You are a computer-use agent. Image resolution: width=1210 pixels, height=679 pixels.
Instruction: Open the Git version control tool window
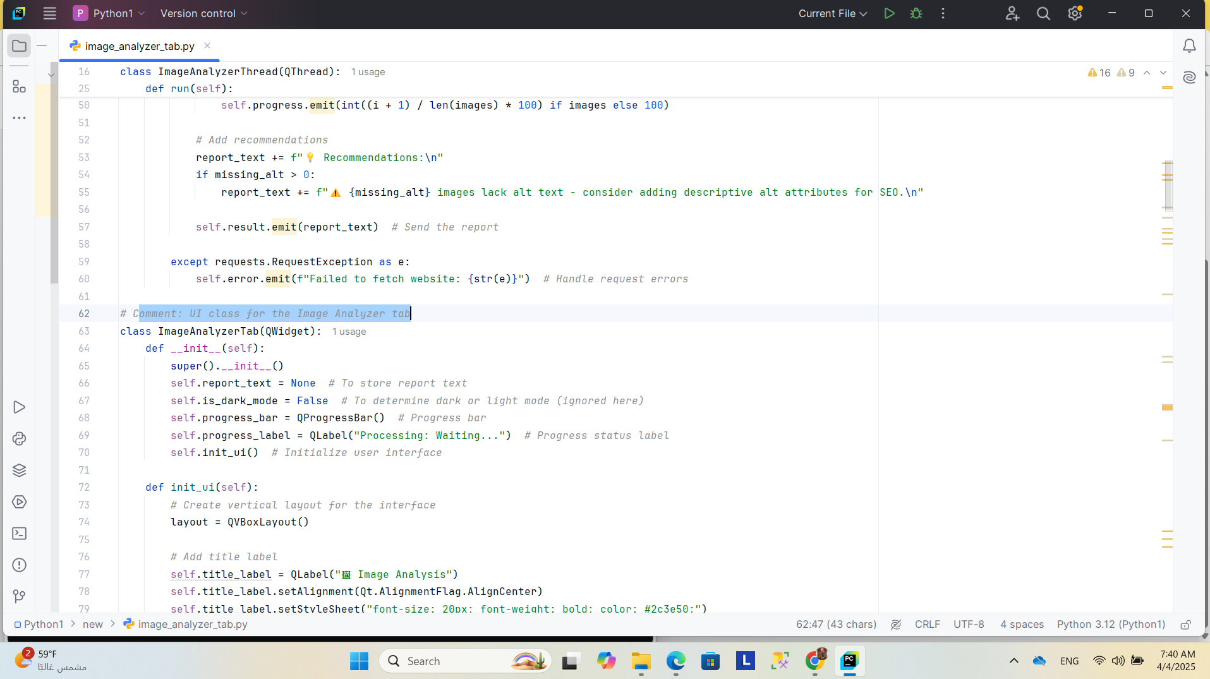coord(19,596)
